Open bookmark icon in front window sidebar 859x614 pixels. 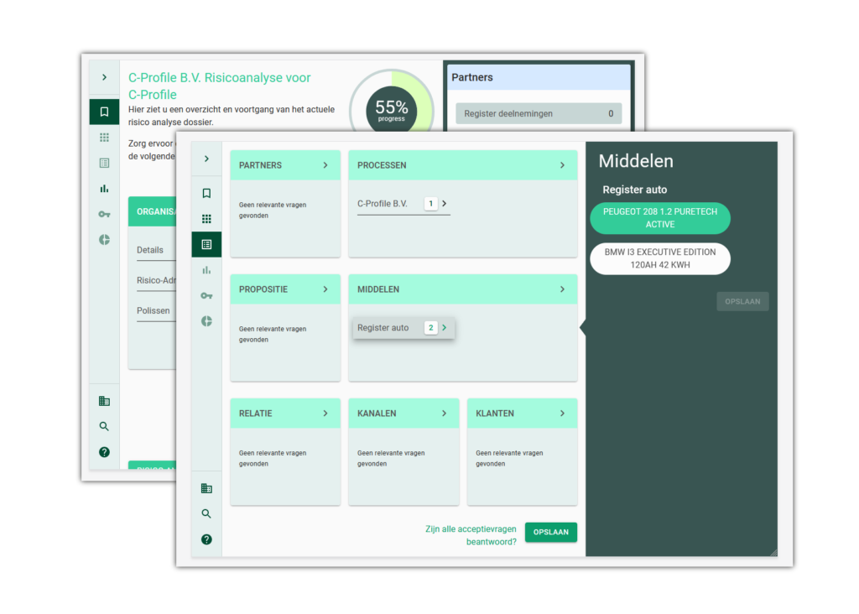[x=206, y=194]
